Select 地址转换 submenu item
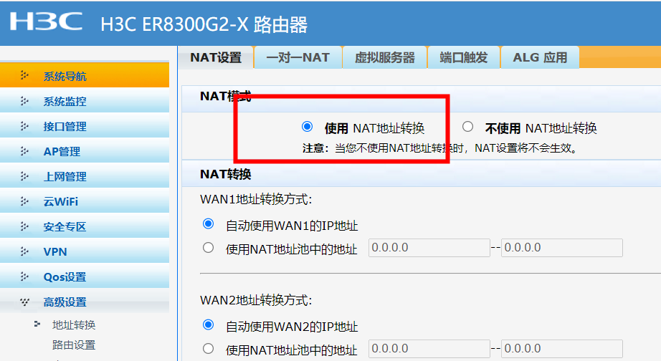The width and height of the screenshot is (661, 361). 74,324
